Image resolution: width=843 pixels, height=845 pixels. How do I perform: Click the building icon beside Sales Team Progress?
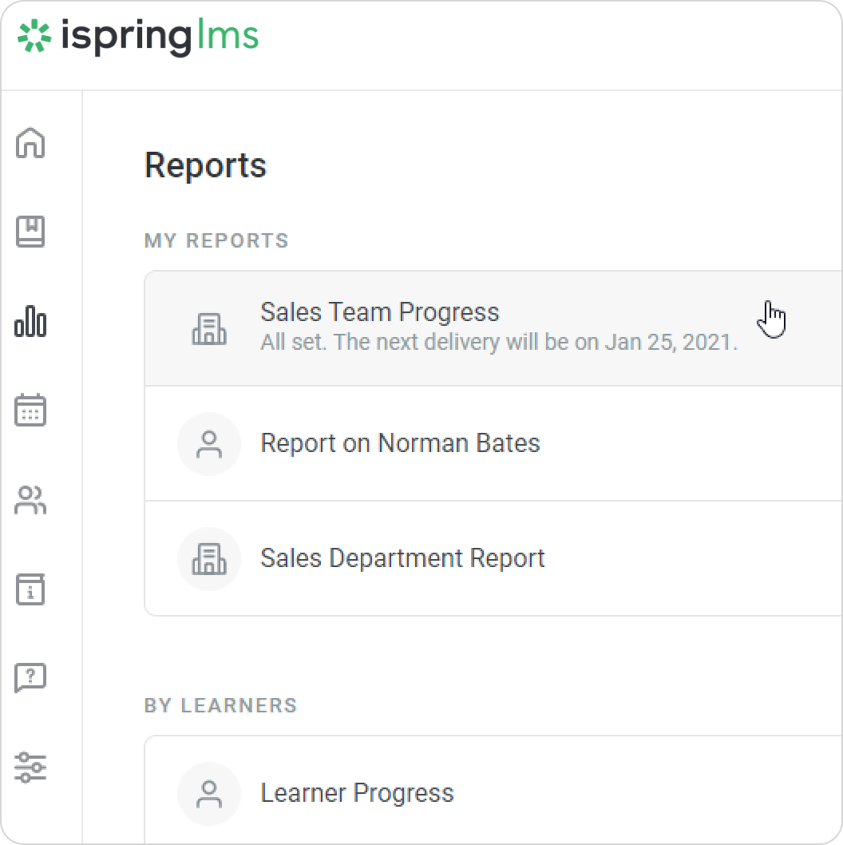209,328
